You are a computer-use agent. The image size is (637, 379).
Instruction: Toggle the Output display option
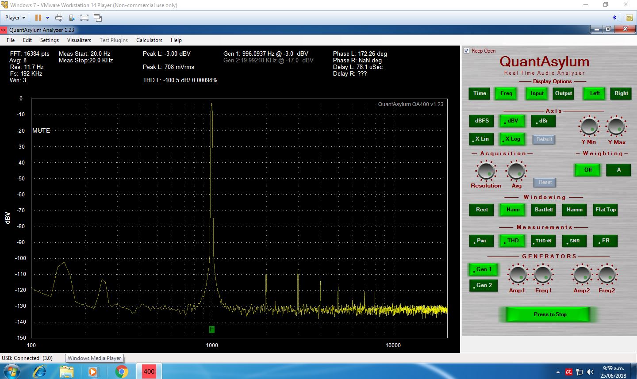pyautogui.click(x=564, y=93)
